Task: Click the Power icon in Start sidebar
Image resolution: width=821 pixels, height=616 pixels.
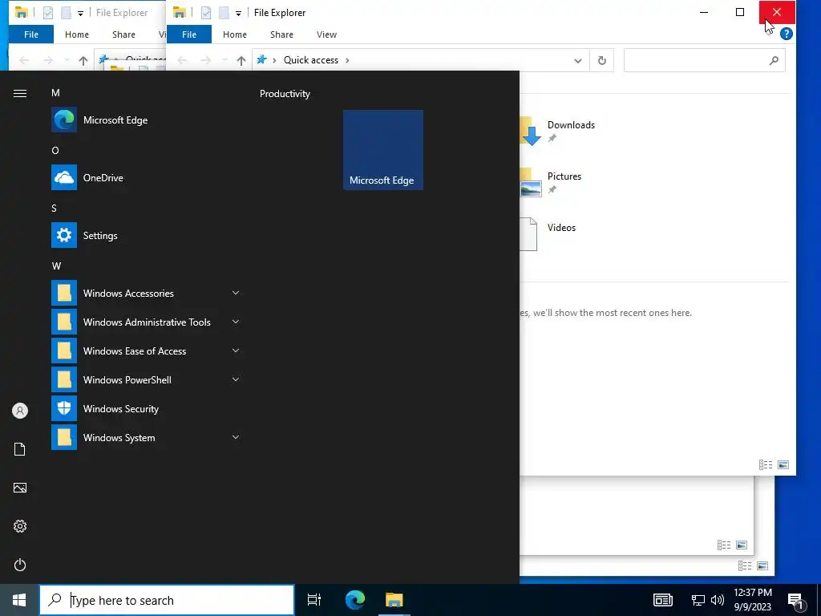Action: [20, 565]
